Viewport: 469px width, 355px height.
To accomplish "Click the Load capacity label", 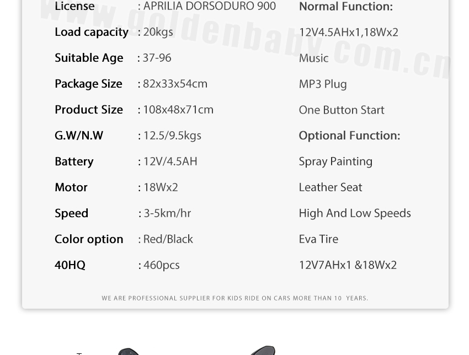I will (92, 32).
